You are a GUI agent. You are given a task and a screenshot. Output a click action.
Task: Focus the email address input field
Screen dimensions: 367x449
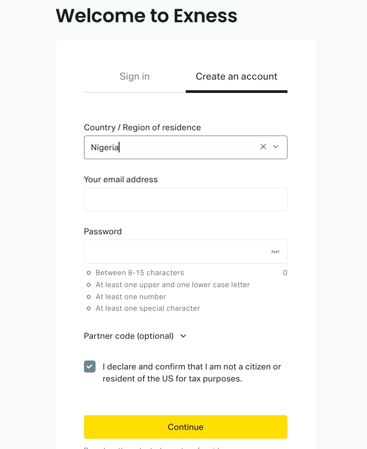[x=185, y=199]
